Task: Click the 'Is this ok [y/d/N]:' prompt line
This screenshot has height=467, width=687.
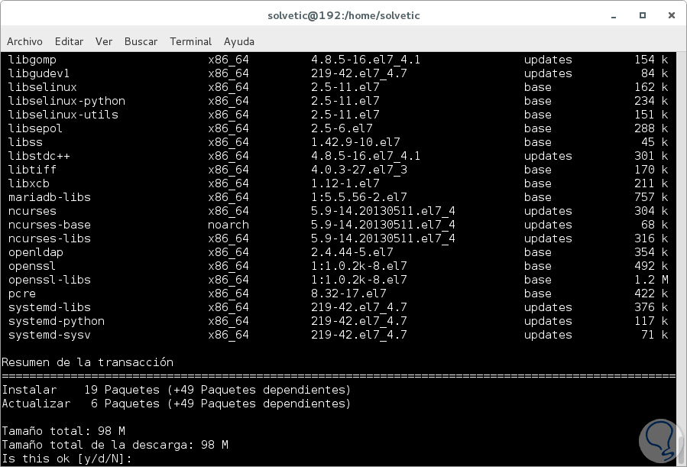Action: 66,459
